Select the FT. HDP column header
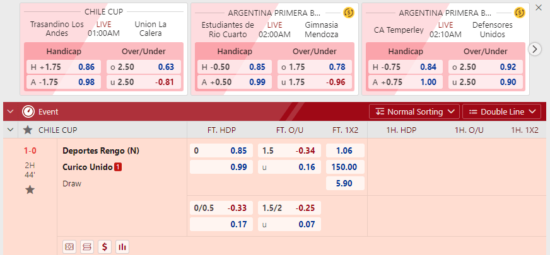The width and height of the screenshot is (550, 255). click(x=221, y=130)
